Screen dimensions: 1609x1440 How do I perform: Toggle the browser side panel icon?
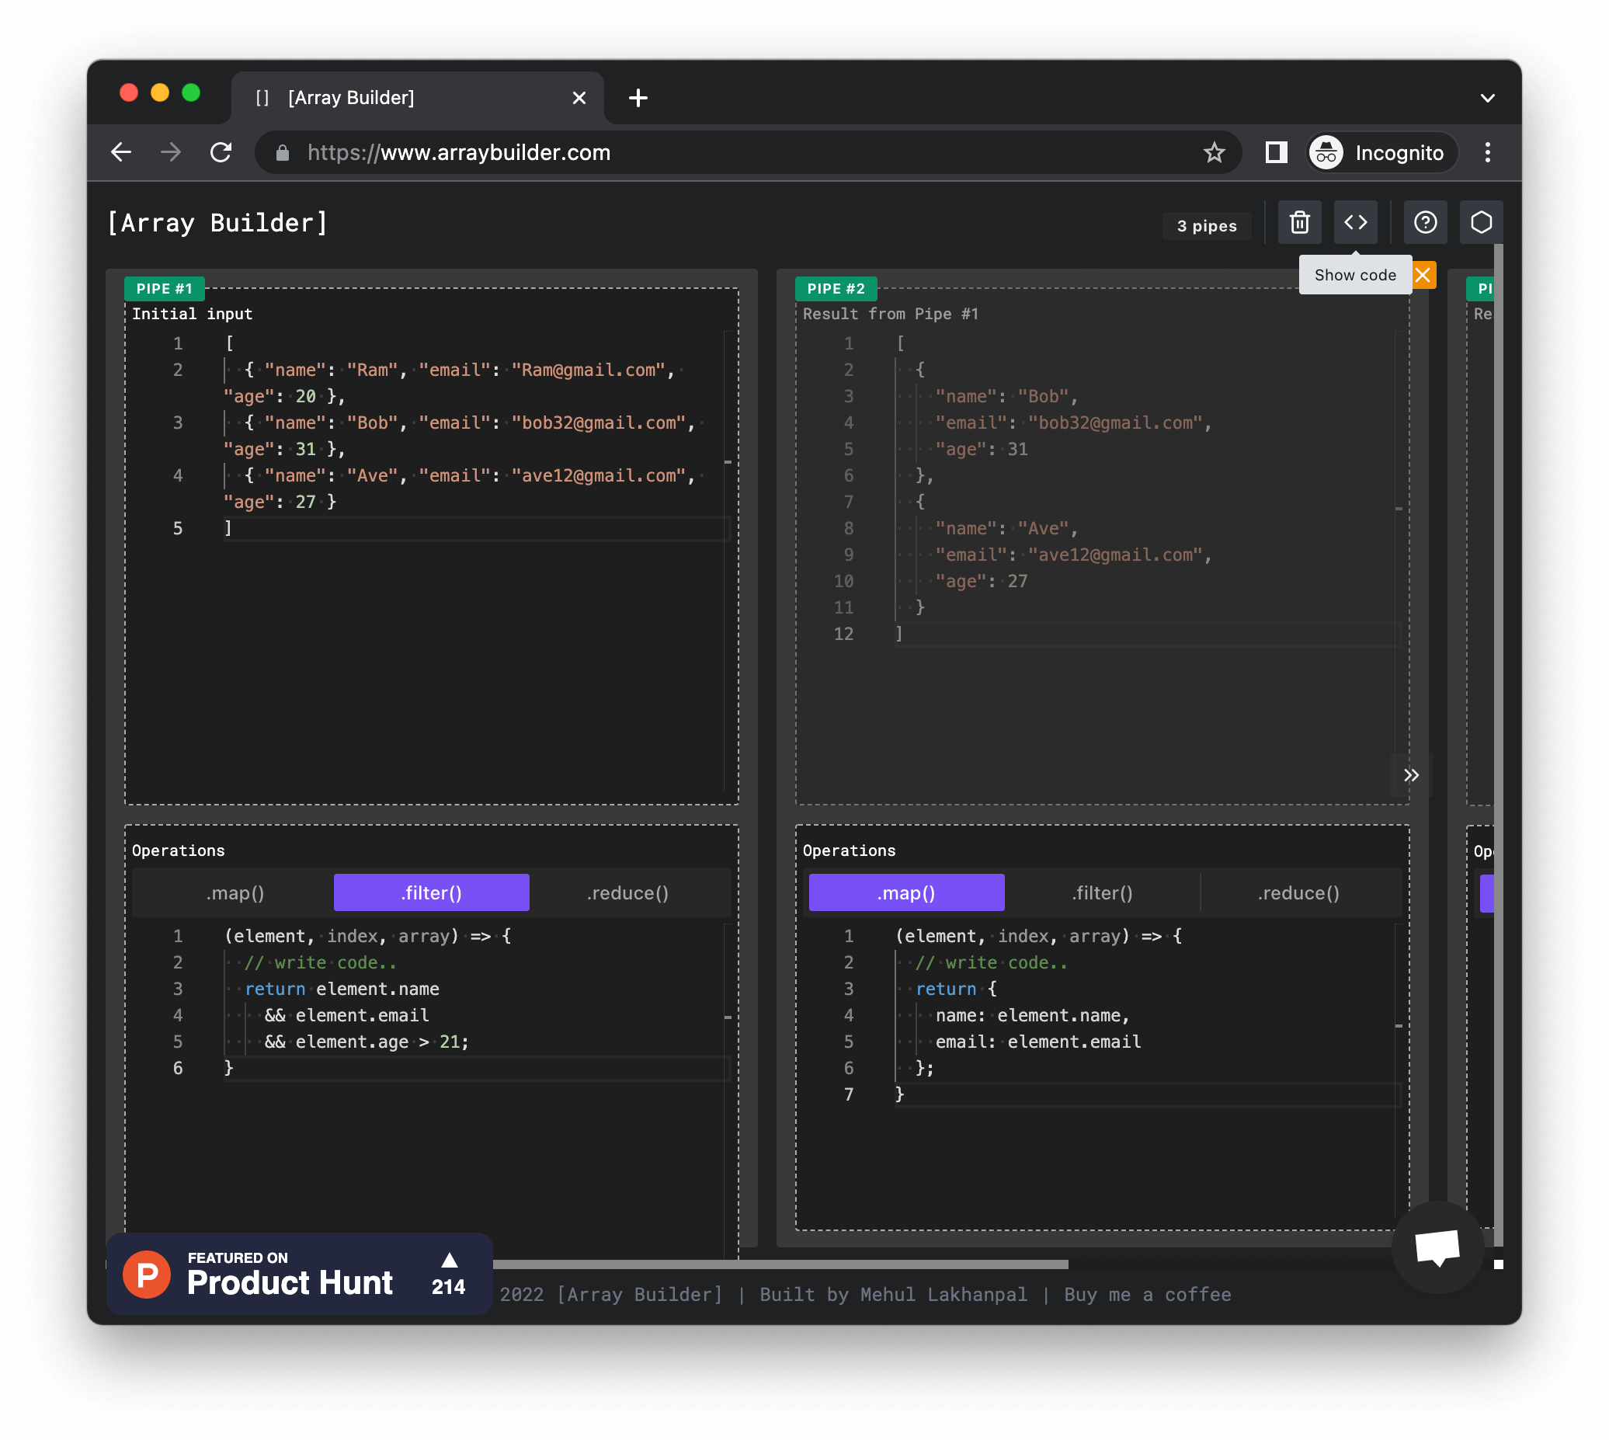click(1276, 153)
